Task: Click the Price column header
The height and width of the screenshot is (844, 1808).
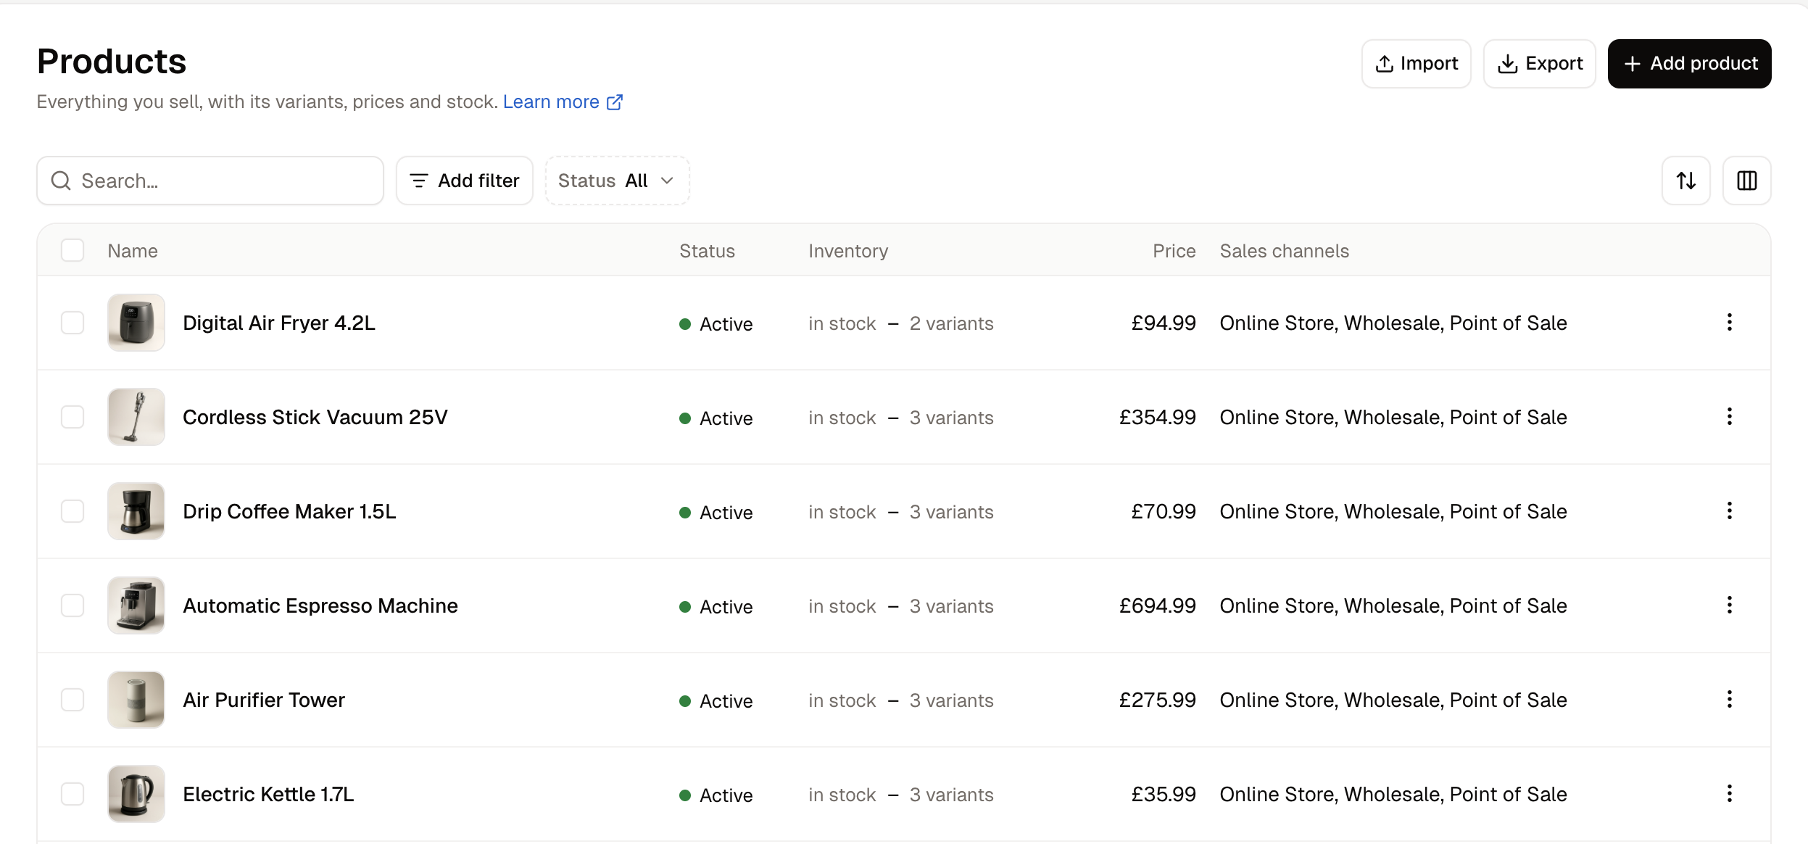Action: pyautogui.click(x=1174, y=251)
